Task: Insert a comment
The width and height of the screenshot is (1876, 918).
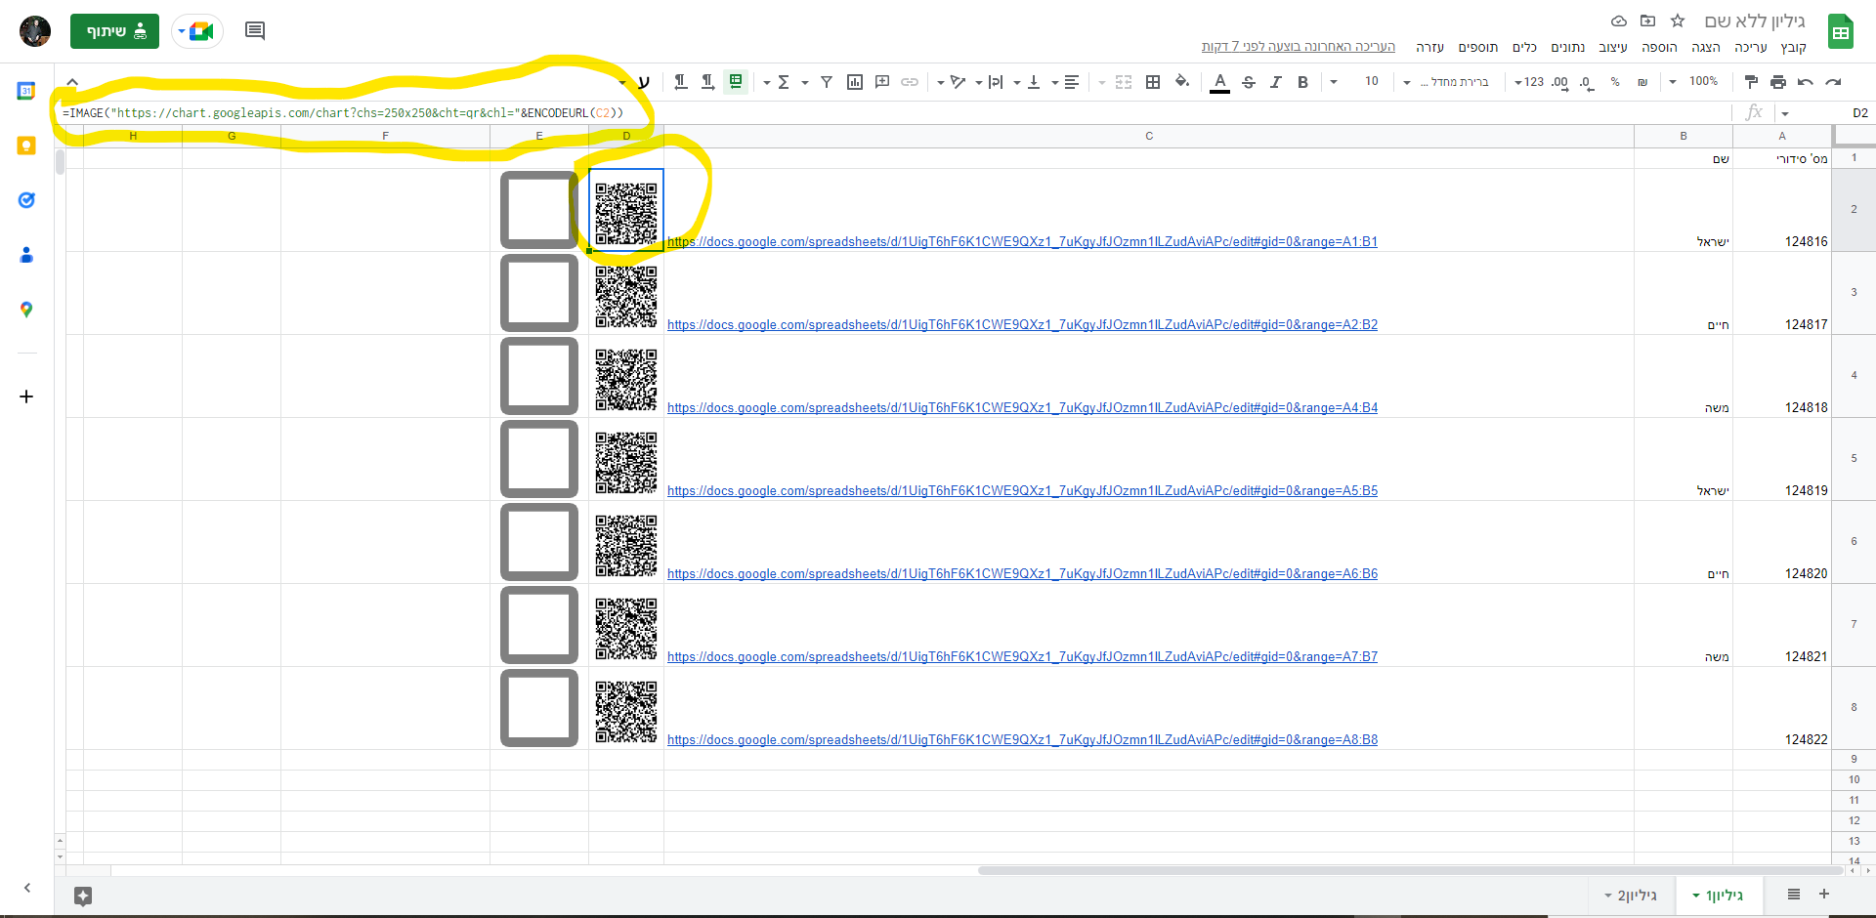Action: click(882, 82)
